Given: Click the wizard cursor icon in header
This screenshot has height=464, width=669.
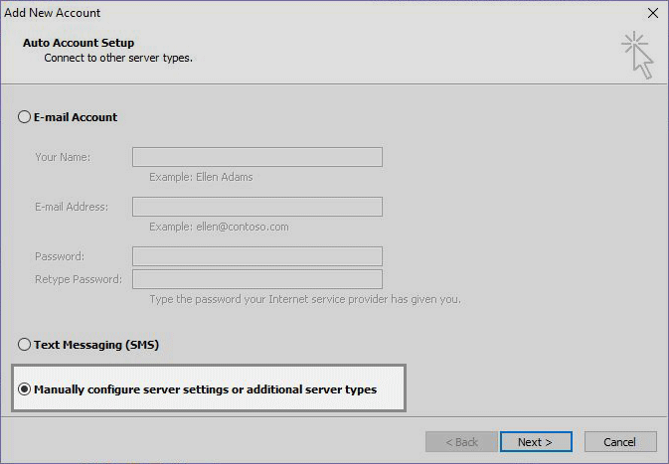Looking at the screenshot, I should 637,55.
